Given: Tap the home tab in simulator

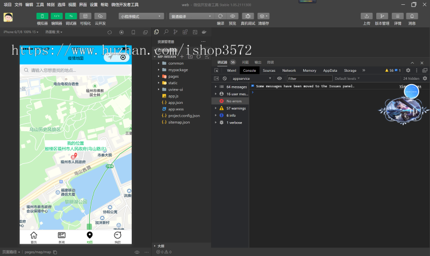Looking at the screenshot, I should click(x=34, y=237).
